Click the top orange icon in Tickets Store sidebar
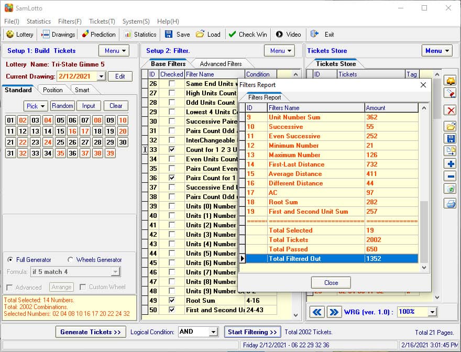 (451, 80)
